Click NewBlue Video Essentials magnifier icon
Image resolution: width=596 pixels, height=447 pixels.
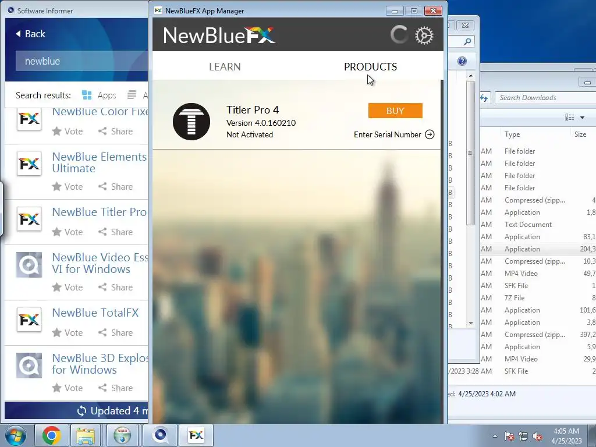pos(29,265)
